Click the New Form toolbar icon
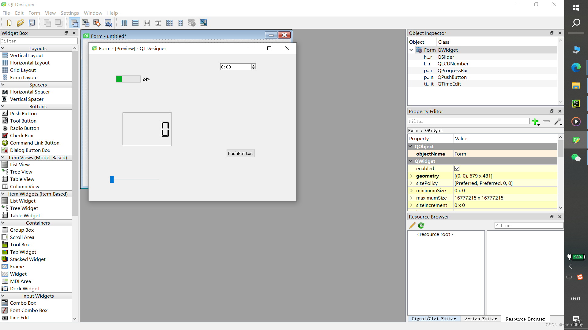This screenshot has width=588, height=330. pos(9,23)
